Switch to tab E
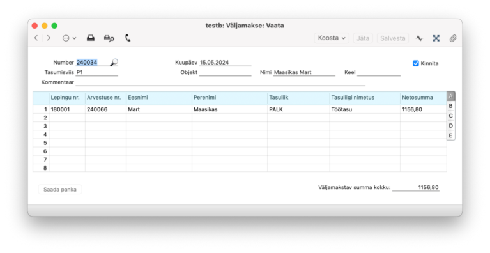 pos(450,135)
